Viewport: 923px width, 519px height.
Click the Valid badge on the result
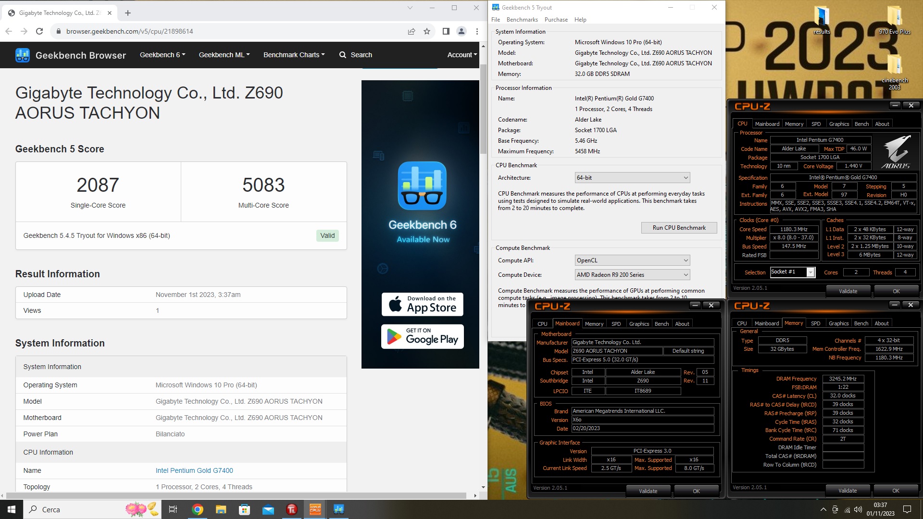pos(327,235)
